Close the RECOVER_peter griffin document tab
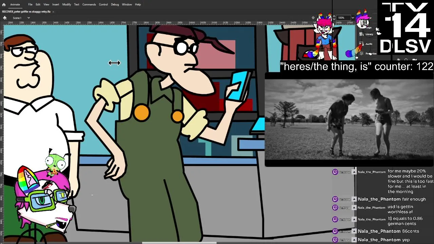 (53, 12)
